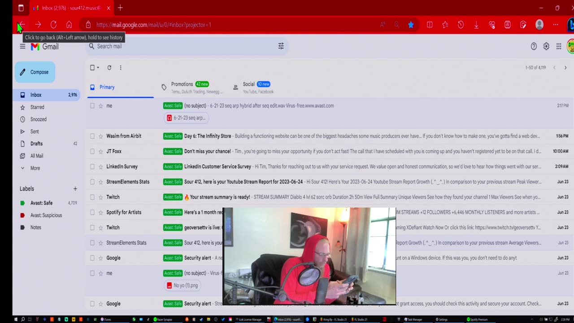Click the inbox refresh icon
574x323 pixels.
(109, 68)
